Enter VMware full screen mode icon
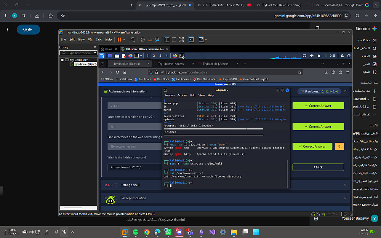 pyautogui.click(x=181, y=40)
